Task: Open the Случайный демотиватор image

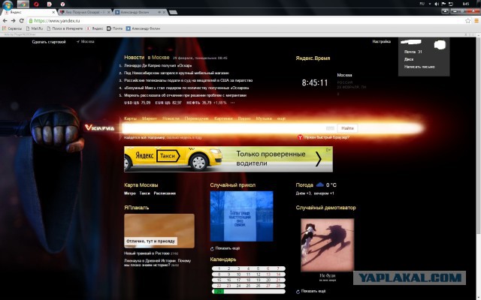Action: pos(328,245)
